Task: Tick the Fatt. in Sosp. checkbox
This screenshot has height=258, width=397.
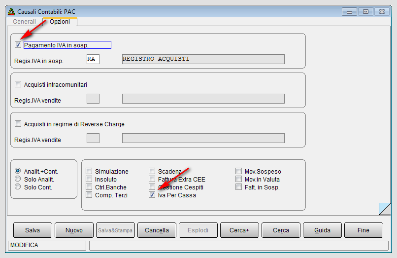Action: coord(238,187)
